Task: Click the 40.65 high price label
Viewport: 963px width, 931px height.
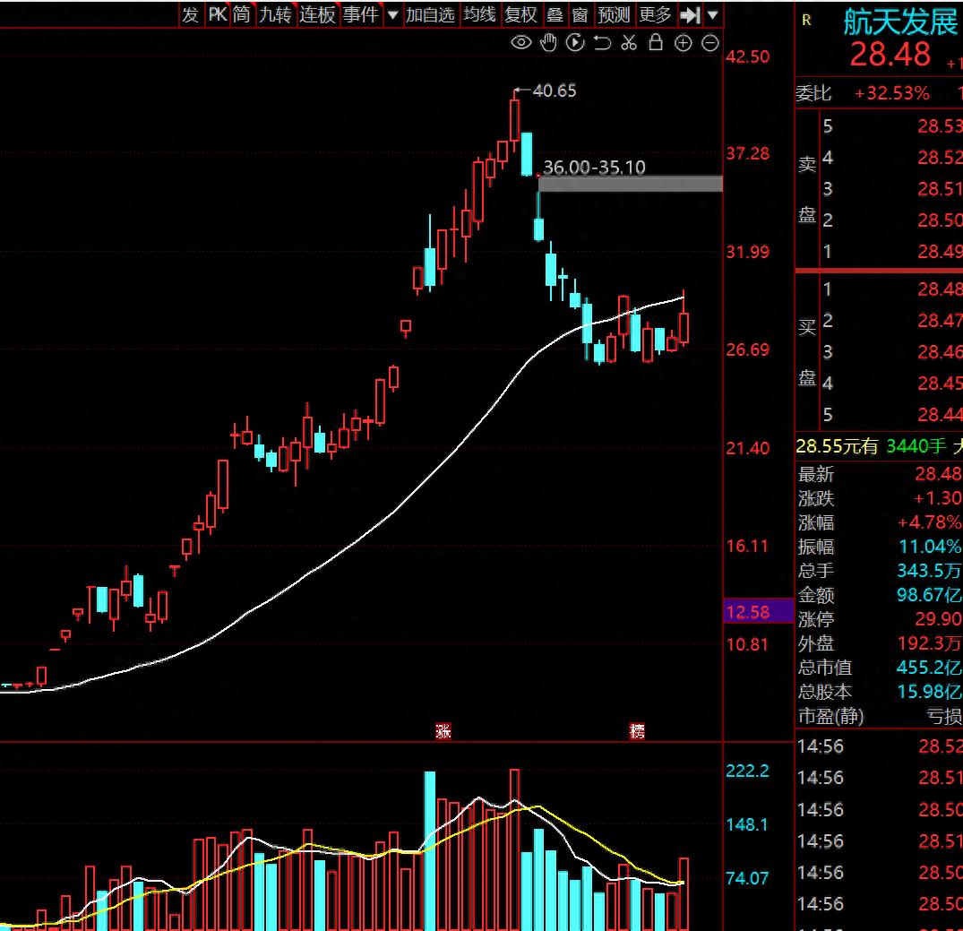Action: [555, 91]
